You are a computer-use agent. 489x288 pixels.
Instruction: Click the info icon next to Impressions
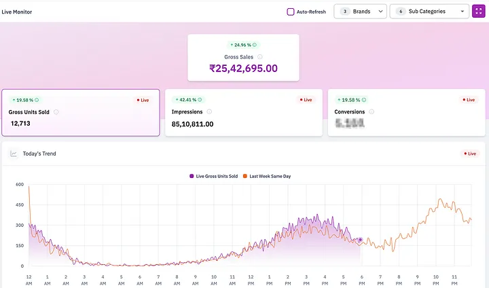coord(209,112)
